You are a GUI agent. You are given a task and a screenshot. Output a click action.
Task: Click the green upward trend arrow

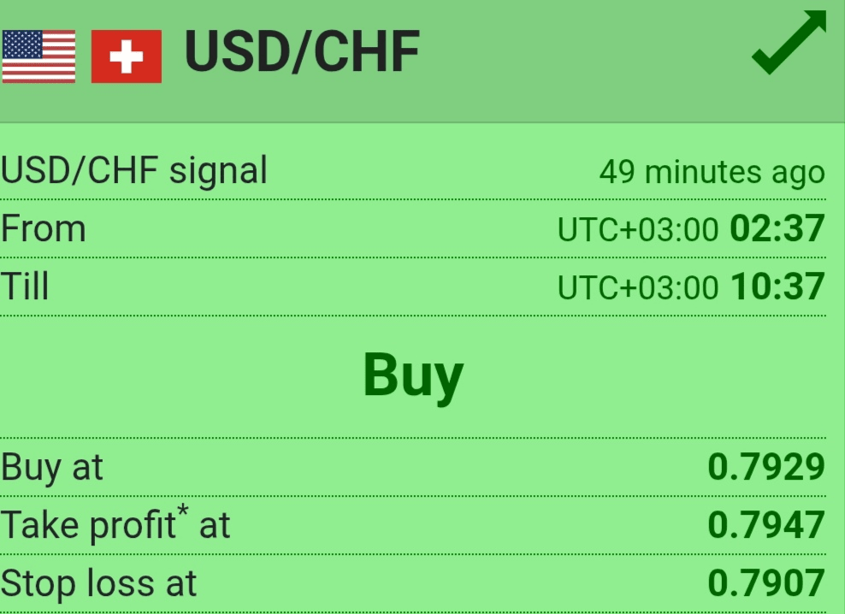[x=789, y=43]
